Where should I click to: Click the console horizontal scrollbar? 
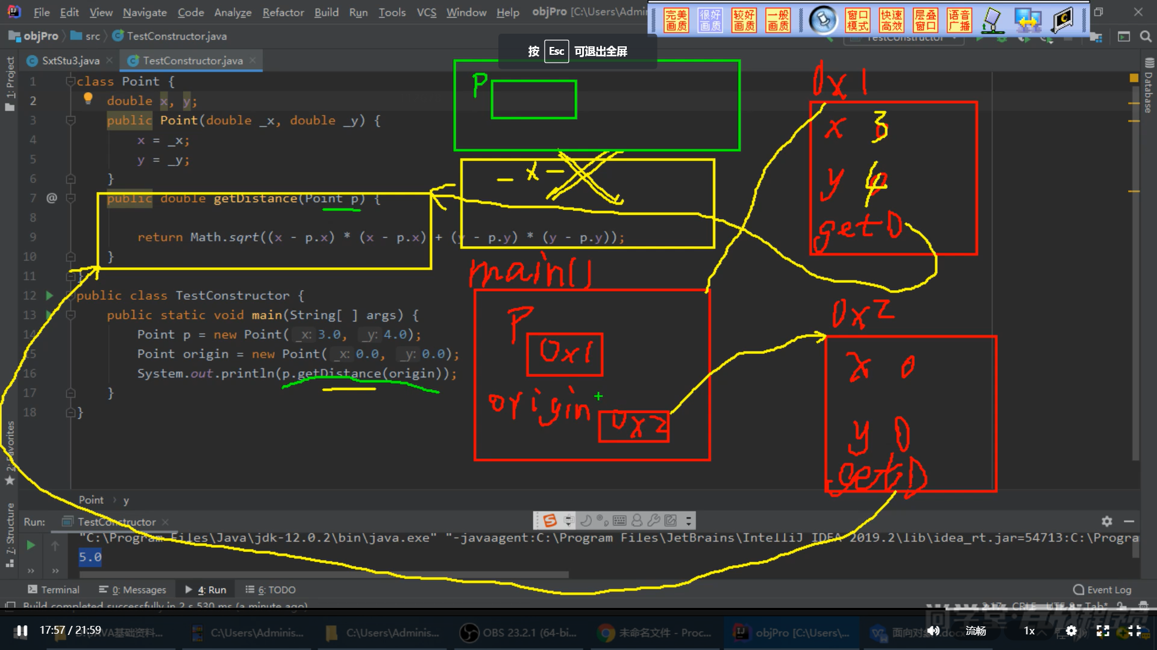point(323,575)
